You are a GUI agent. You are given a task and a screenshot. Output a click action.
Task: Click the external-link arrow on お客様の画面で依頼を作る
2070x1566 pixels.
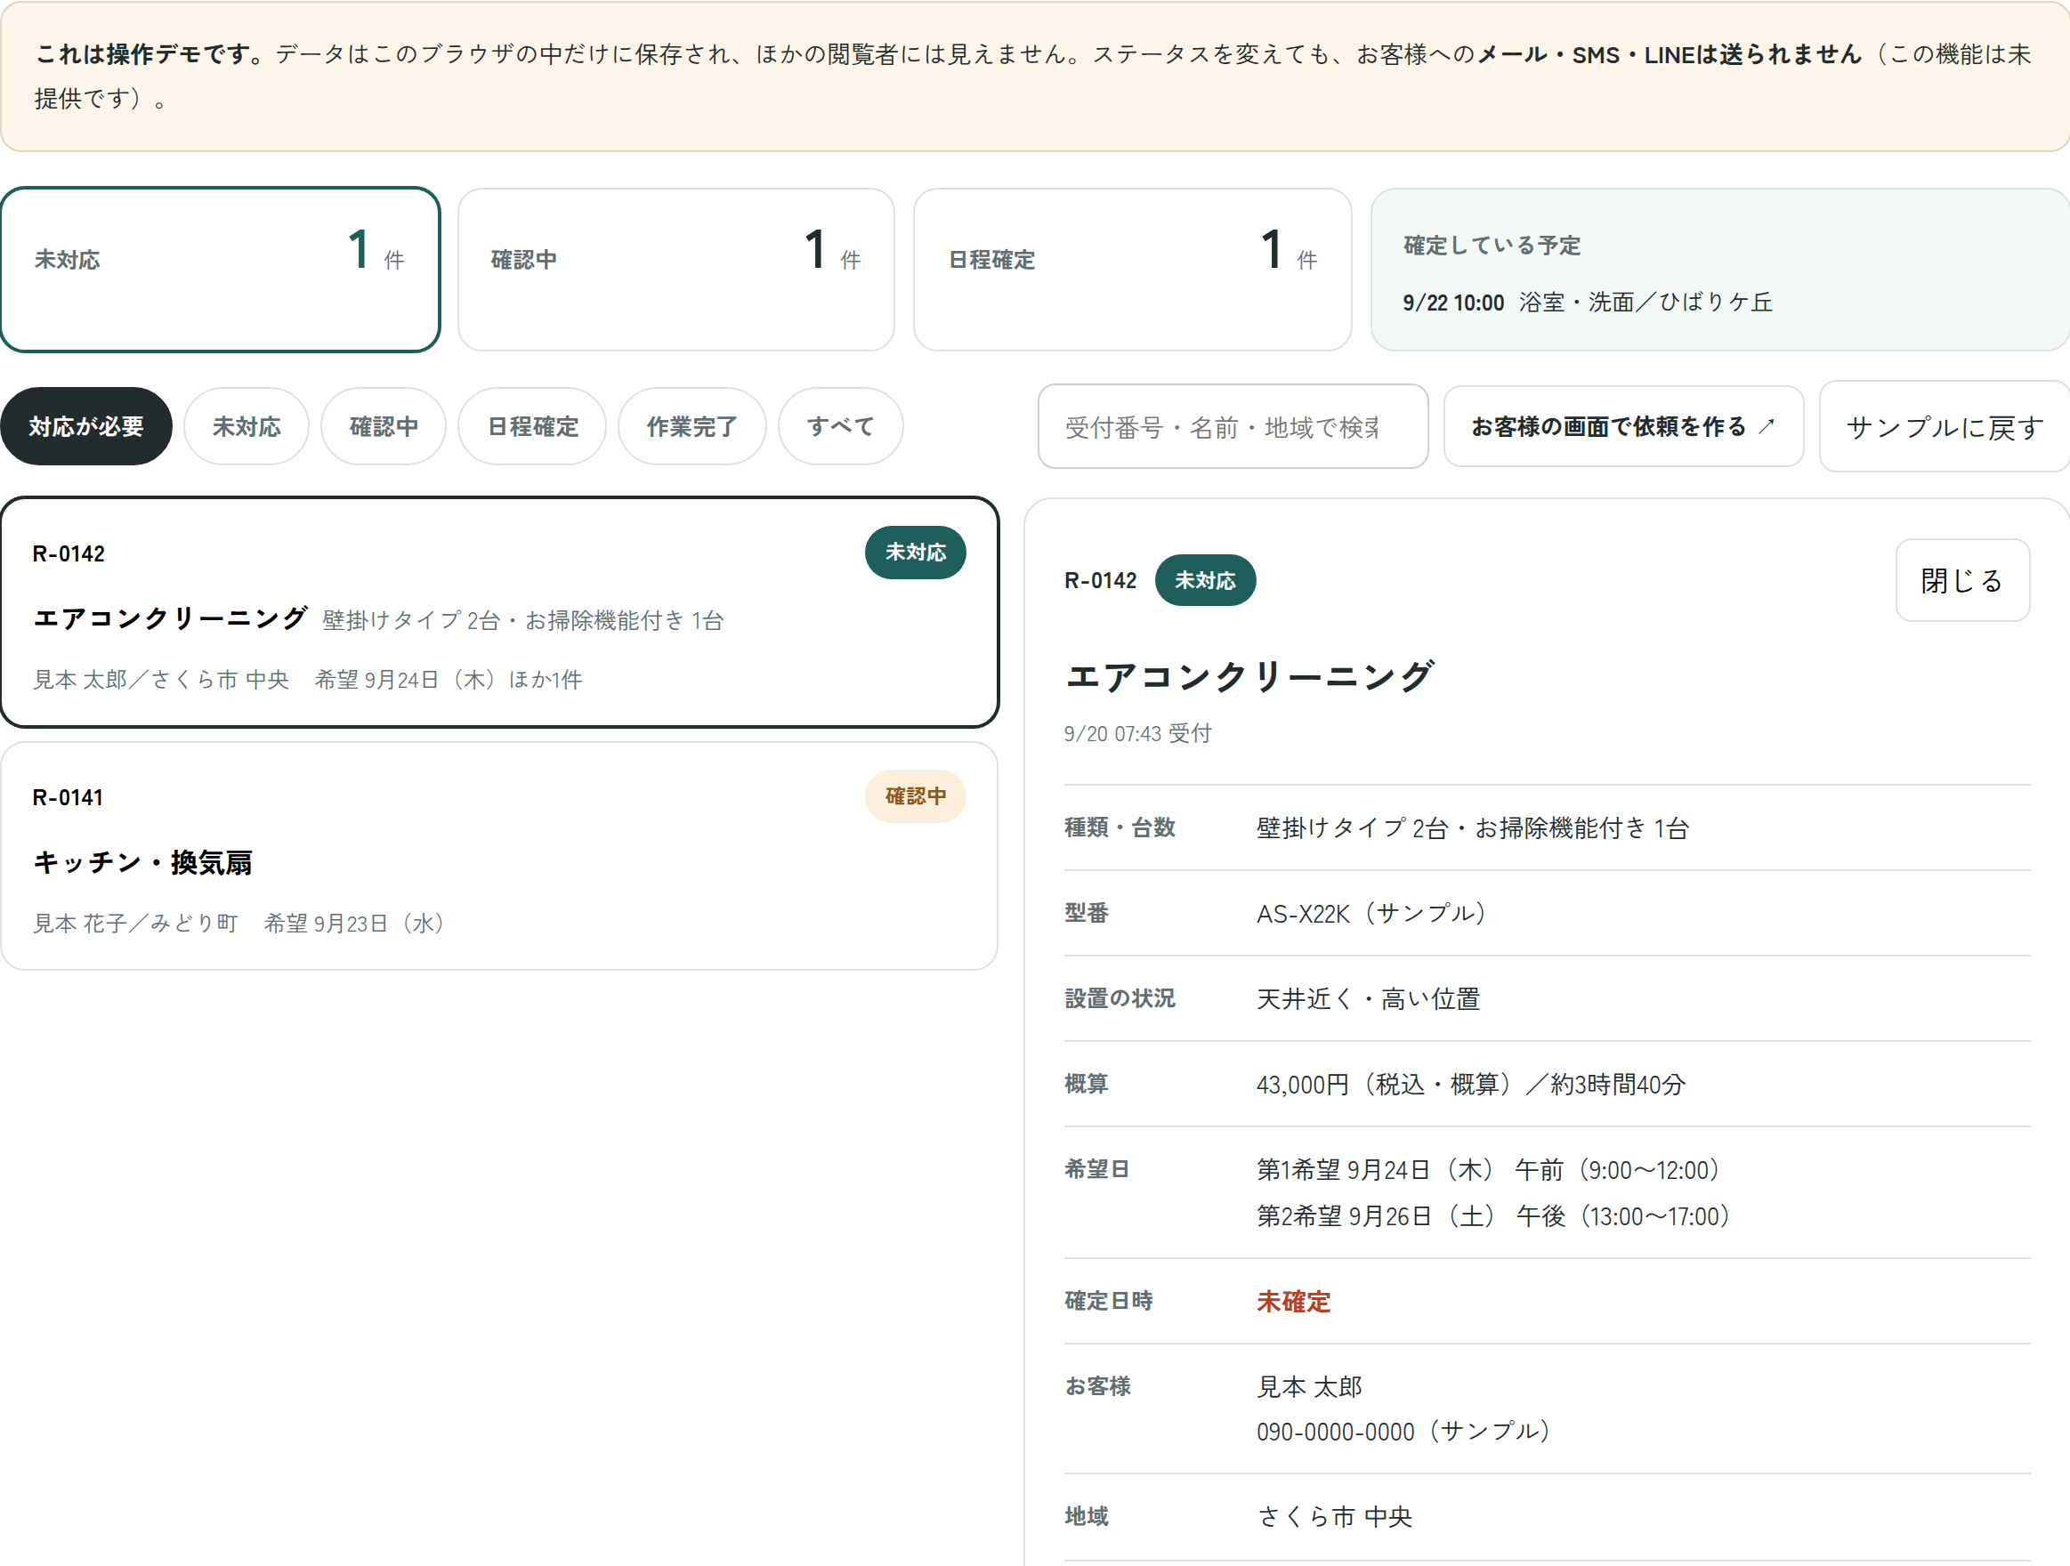[1765, 426]
